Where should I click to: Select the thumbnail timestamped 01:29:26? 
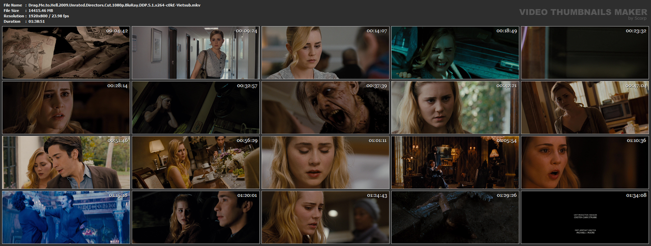pyautogui.click(x=455, y=217)
